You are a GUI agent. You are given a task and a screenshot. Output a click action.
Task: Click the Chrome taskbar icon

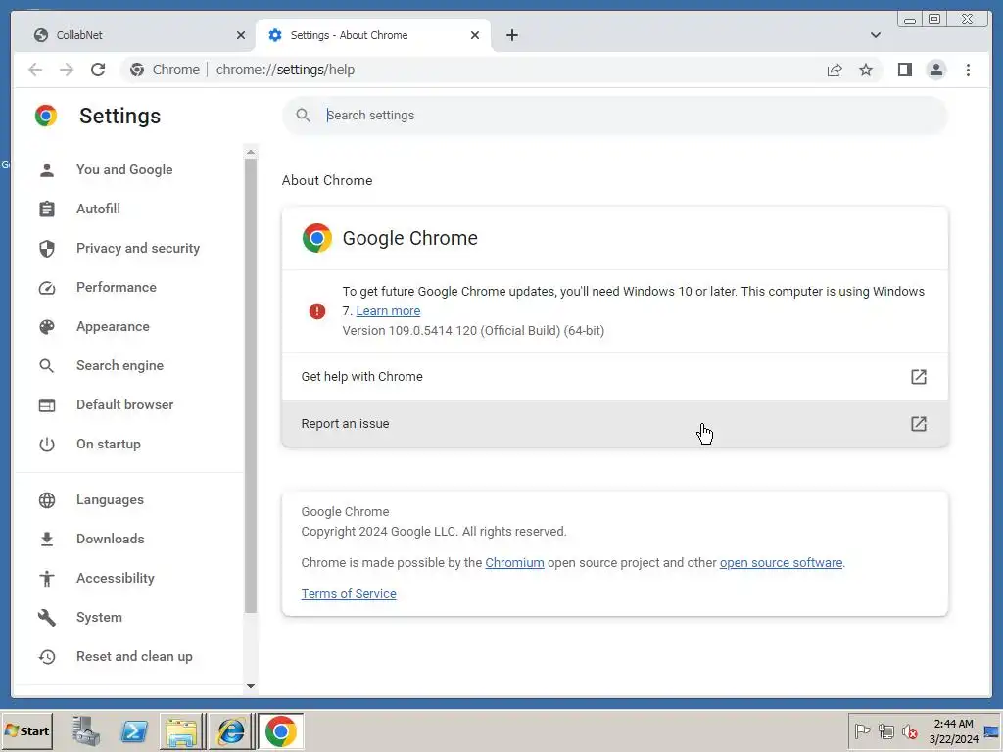point(281,731)
